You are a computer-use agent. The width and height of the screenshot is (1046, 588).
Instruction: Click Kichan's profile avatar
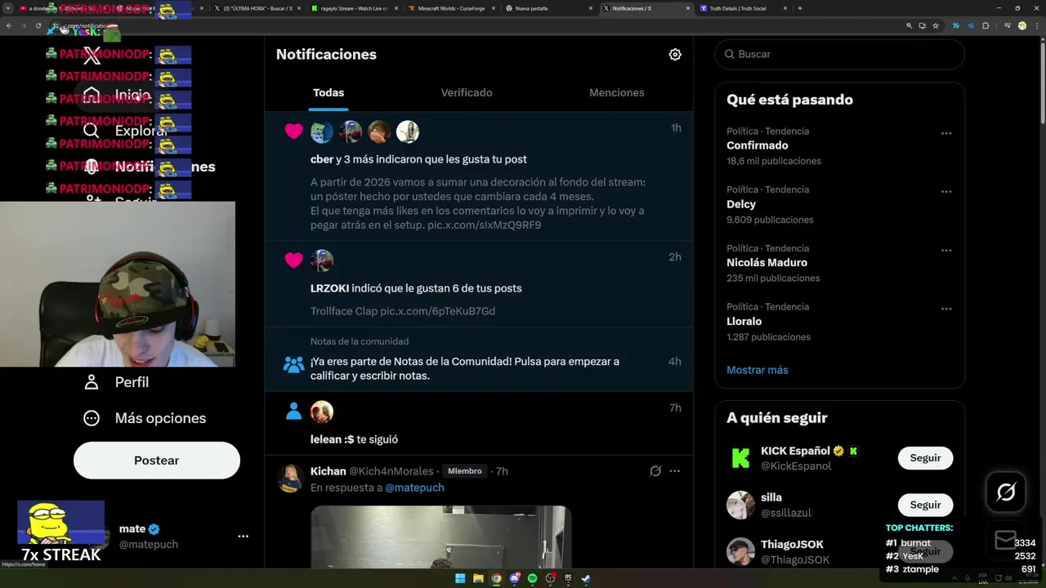[291, 478]
